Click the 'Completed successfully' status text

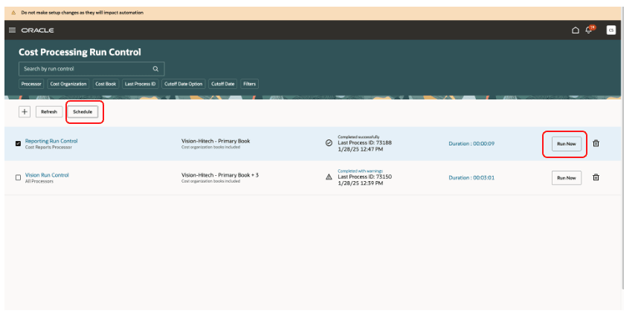358,137
